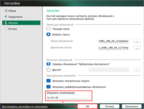Click the Папка обновлений label
The height and width of the screenshot is (109, 144).
coord(62,41)
